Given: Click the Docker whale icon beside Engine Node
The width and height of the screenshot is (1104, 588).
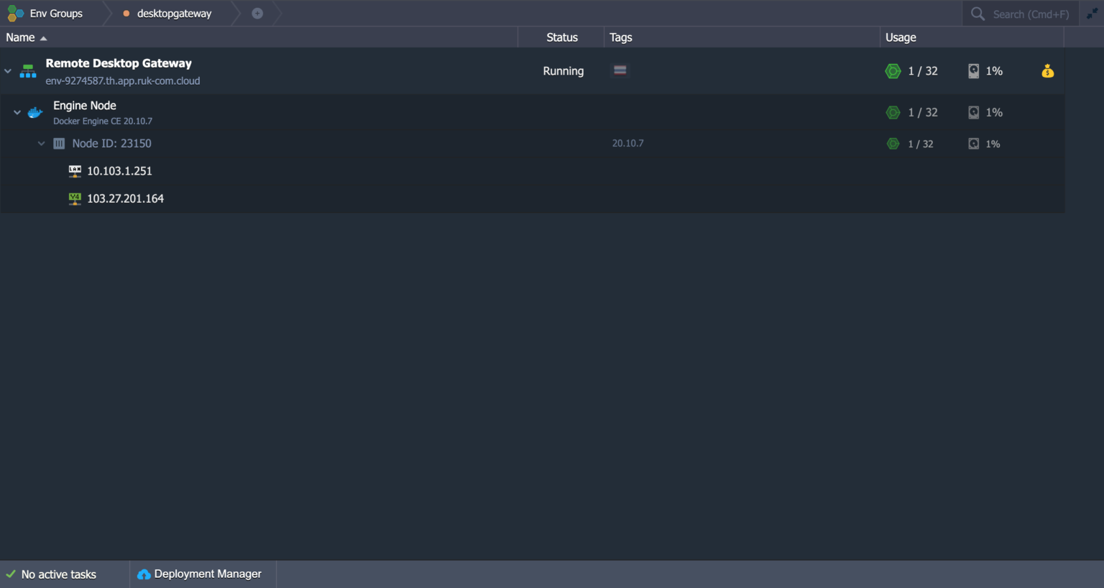Looking at the screenshot, I should click(x=34, y=112).
